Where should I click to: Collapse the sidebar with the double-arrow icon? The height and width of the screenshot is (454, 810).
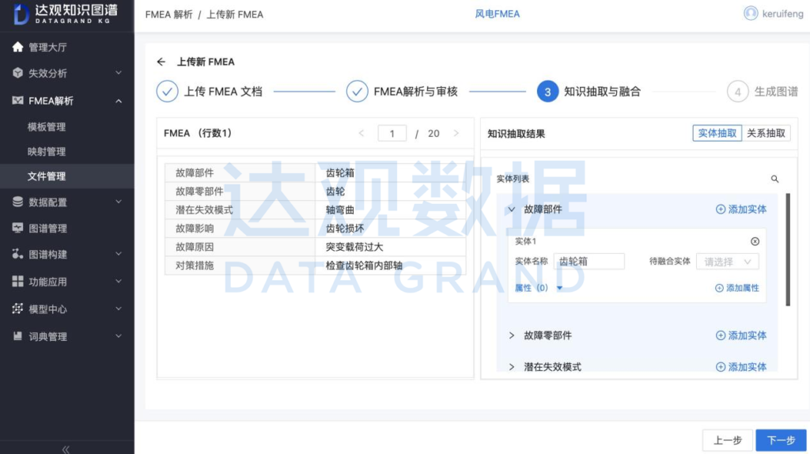click(66, 448)
